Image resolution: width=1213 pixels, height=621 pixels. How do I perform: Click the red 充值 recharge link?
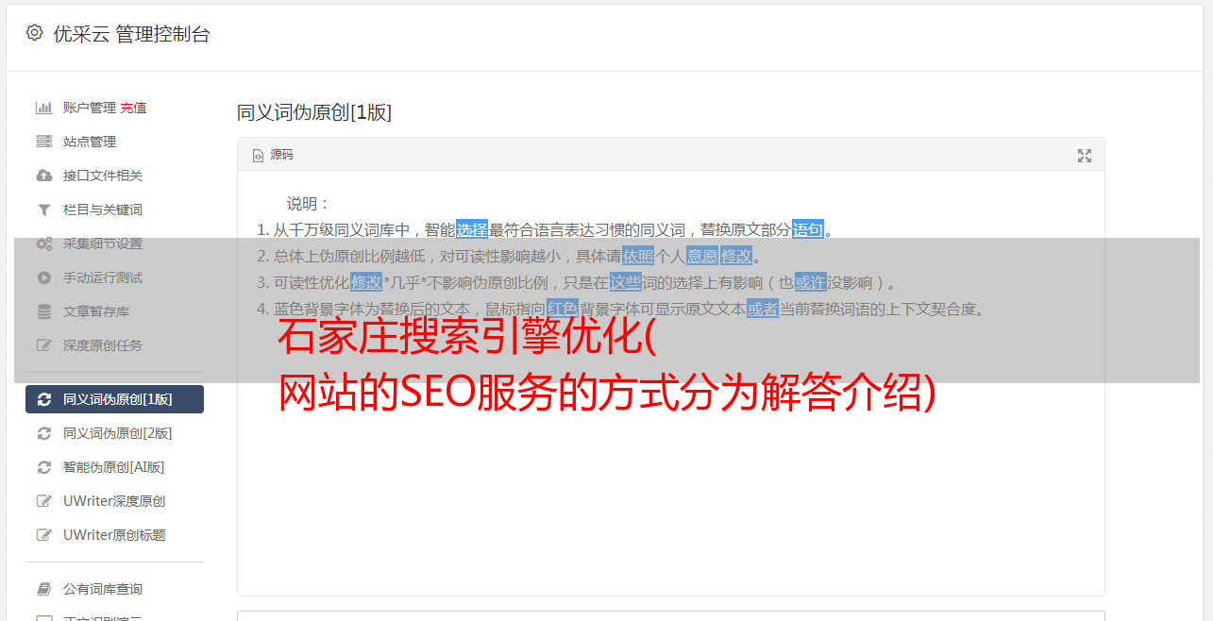[133, 108]
